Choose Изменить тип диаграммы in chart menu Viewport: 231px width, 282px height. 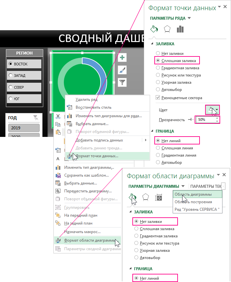[89, 167]
